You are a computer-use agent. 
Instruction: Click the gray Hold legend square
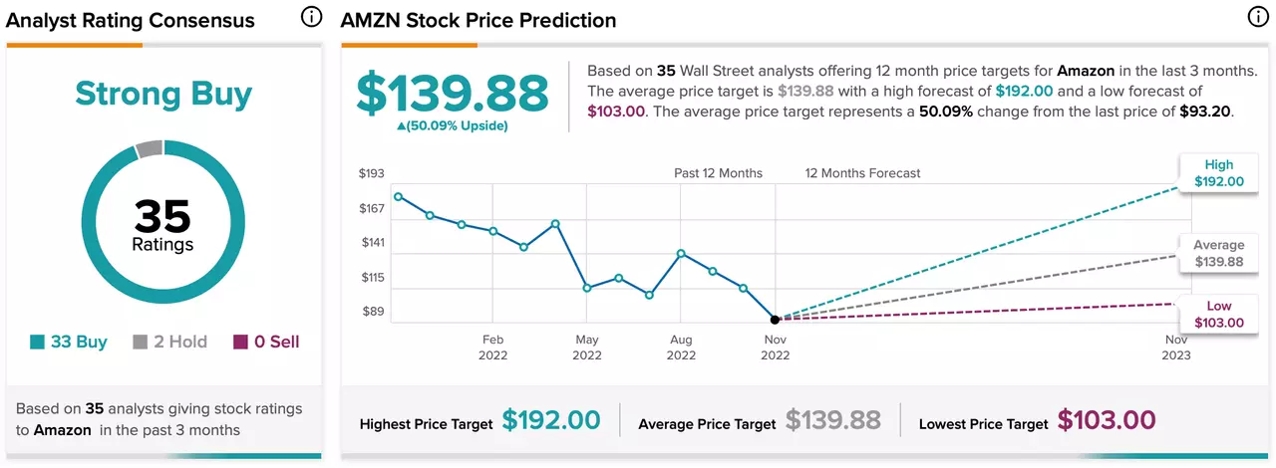click(x=141, y=343)
